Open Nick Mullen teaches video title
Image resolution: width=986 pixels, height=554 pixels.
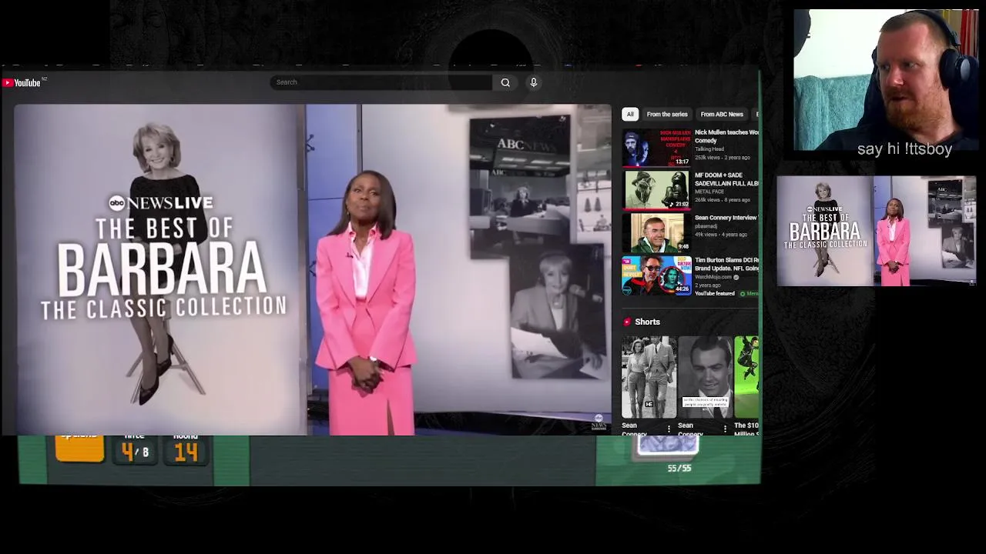click(726, 136)
